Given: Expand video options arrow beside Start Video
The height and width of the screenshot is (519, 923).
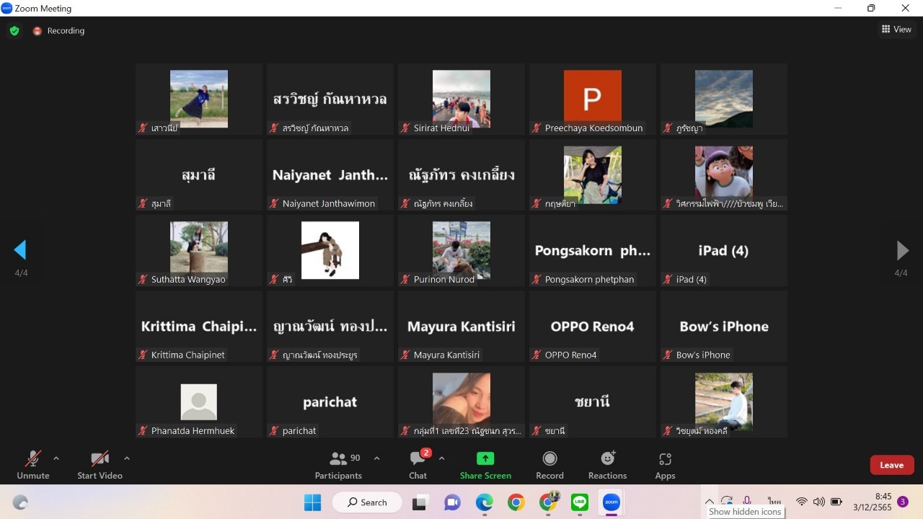Looking at the screenshot, I should point(127,458).
